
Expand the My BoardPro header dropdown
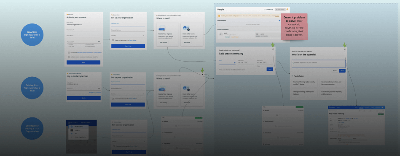point(87,123)
